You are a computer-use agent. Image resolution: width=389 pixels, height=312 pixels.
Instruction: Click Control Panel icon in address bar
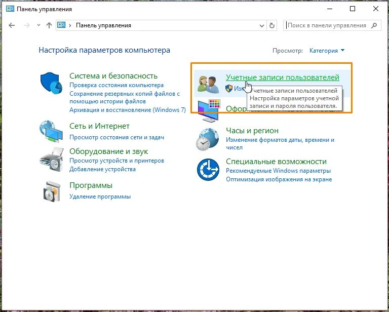pyautogui.click(x=61, y=25)
